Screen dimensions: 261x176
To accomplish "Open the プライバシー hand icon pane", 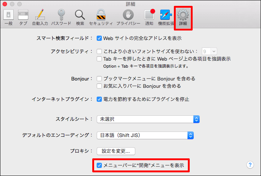I will pos(128,17).
